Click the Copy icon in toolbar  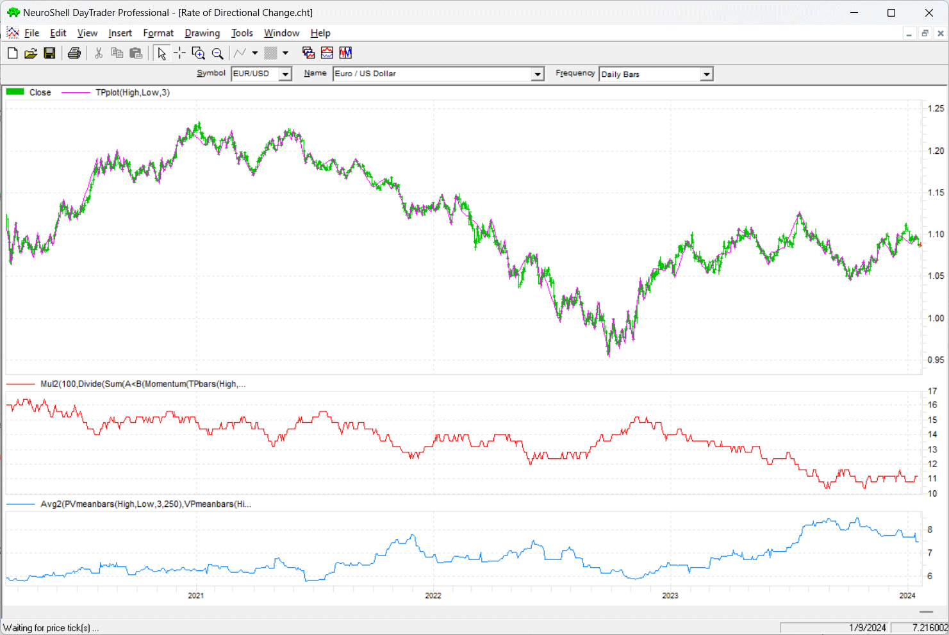click(x=117, y=53)
